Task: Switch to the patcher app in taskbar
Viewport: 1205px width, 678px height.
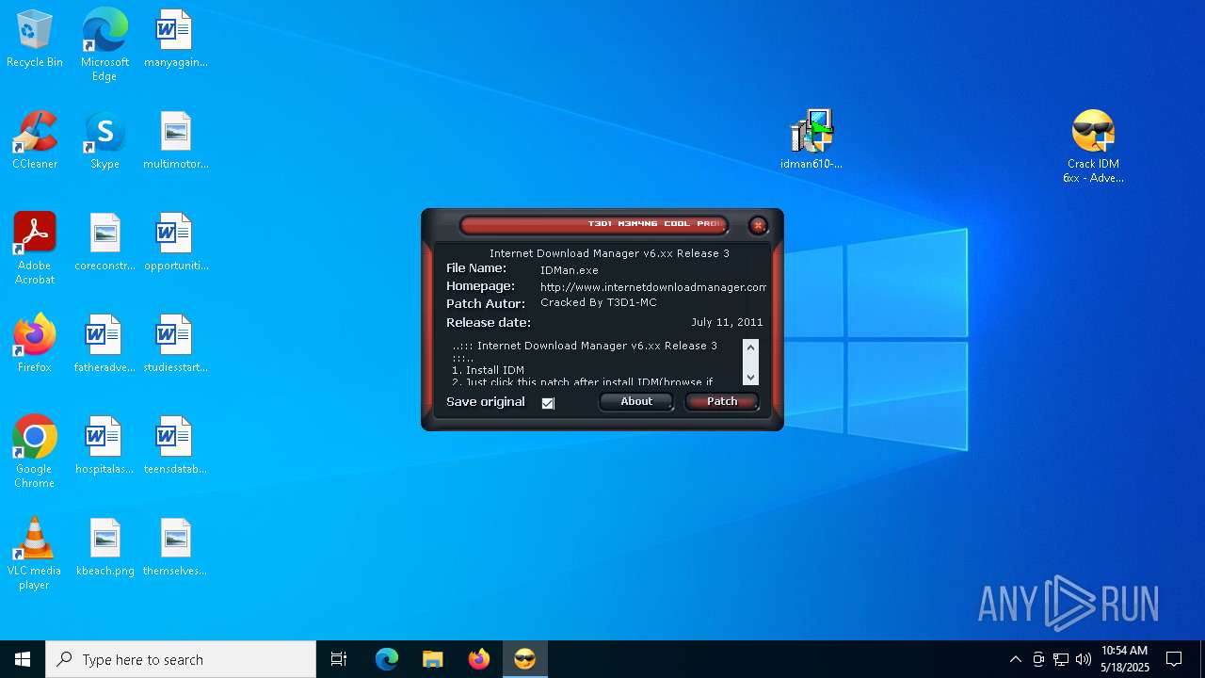Action: click(525, 659)
